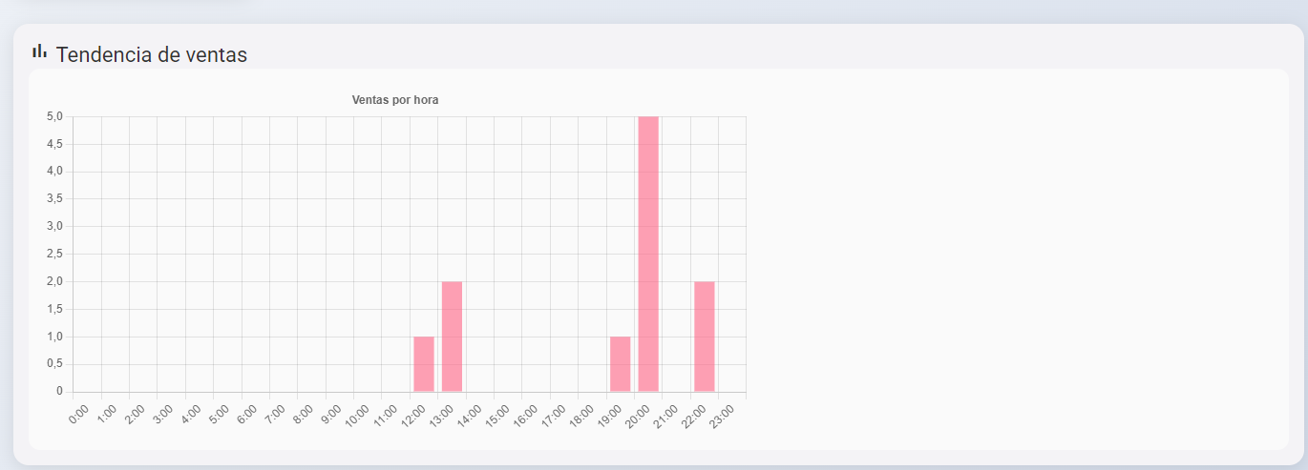Click the 0:00 label on the x-axis

coord(80,414)
